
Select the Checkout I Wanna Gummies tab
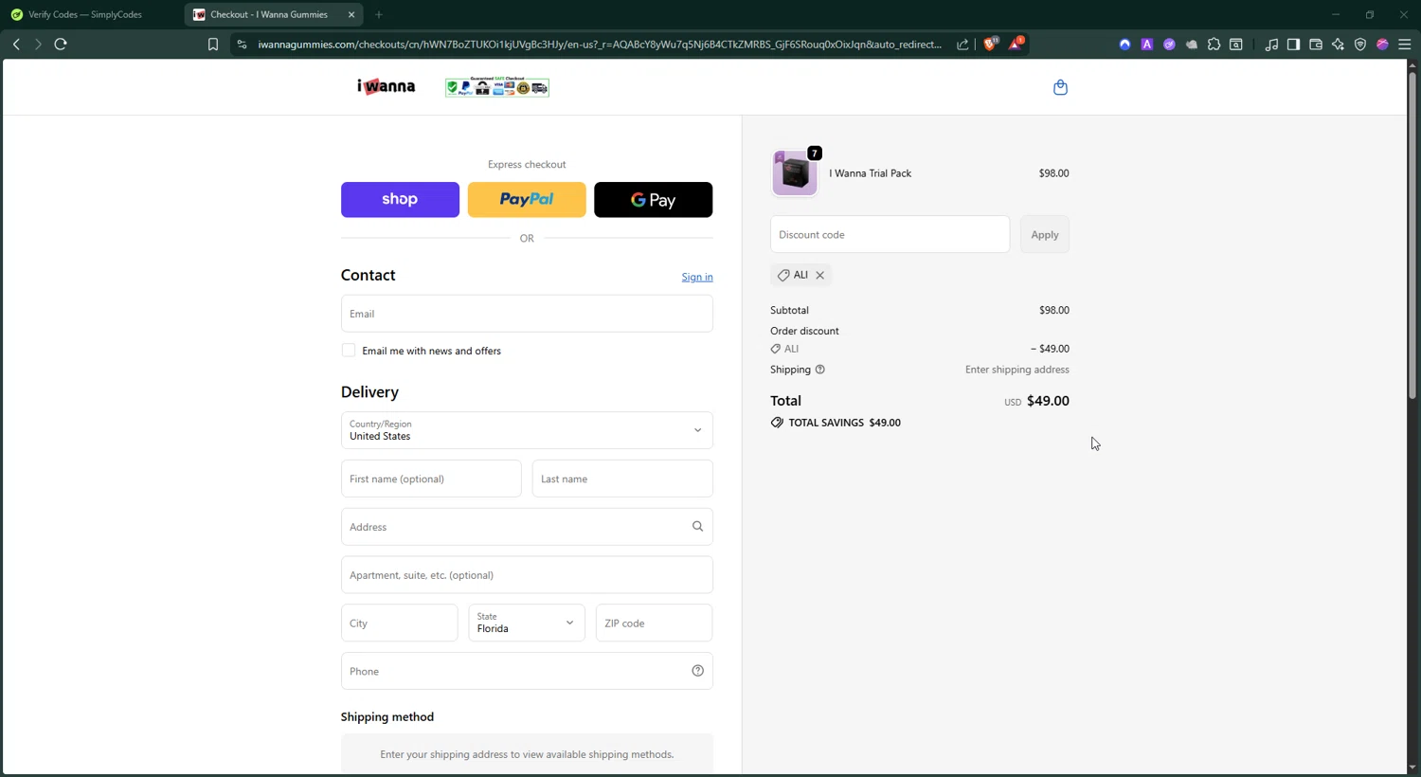[268, 15]
